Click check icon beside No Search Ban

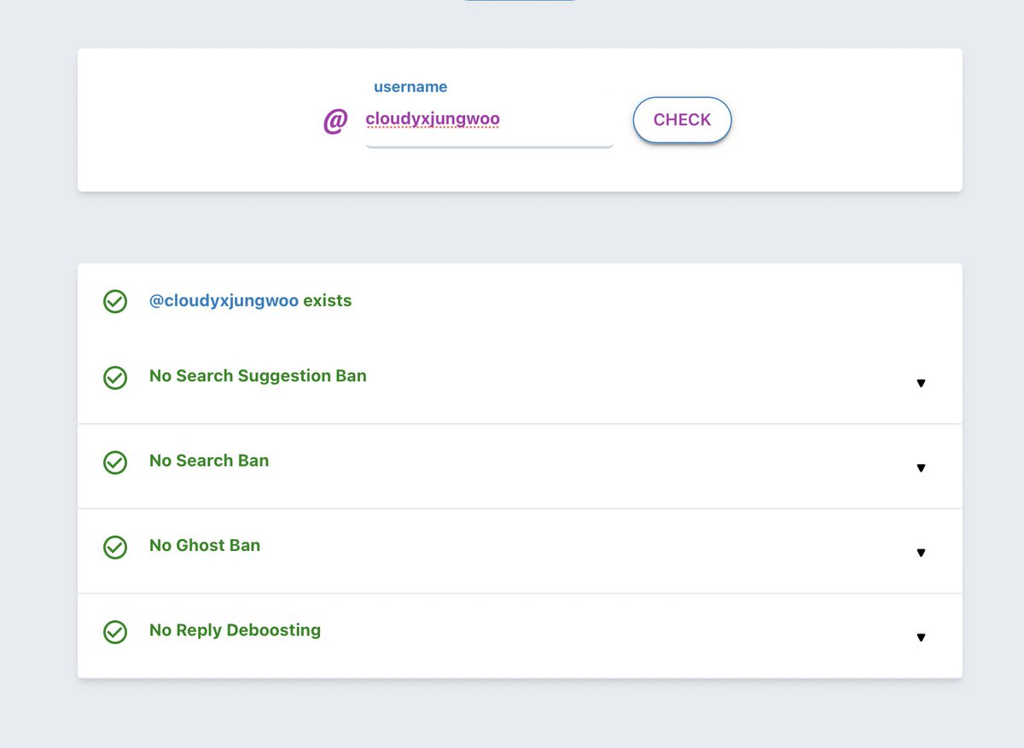click(x=115, y=462)
